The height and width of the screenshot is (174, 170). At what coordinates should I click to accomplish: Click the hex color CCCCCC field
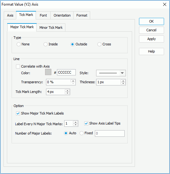pos(66,72)
